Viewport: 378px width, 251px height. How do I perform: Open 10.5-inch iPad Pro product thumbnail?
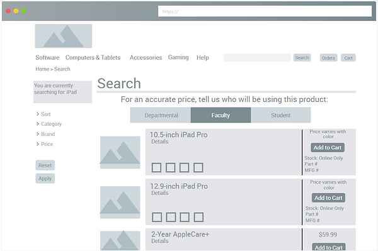tap(120, 153)
